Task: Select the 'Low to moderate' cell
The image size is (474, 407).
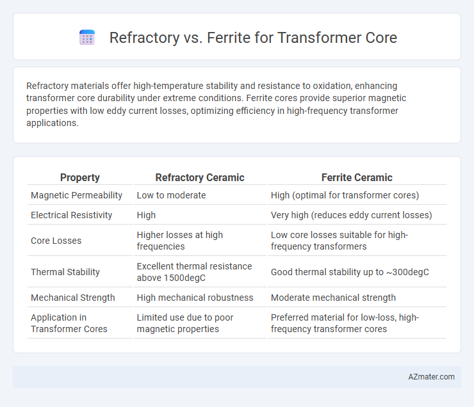Action: 171,195
